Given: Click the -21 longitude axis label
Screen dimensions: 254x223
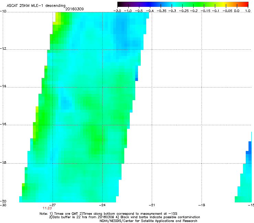Looking at the screenshot, I should tap(152, 205).
